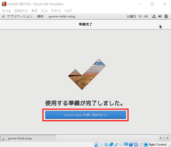Open the gnome-initial-setup app menu in top panel
This screenshot has height=147, width=171.
coord(62,16)
